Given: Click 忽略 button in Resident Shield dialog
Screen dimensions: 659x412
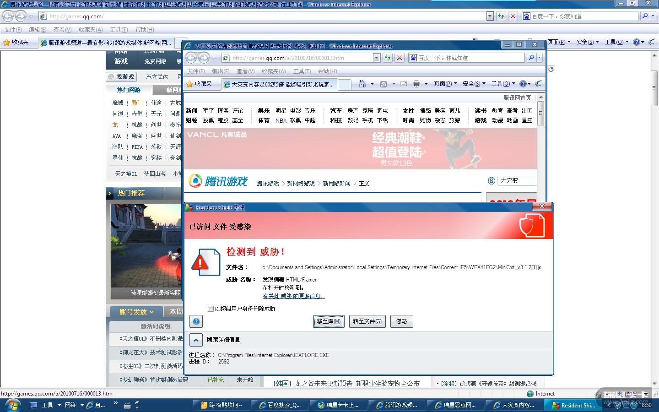Looking at the screenshot, I should [401, 321].
